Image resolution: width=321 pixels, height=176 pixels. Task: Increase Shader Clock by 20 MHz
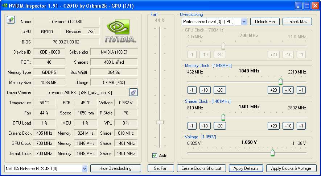pyautogui.click(x=273, y=126)
